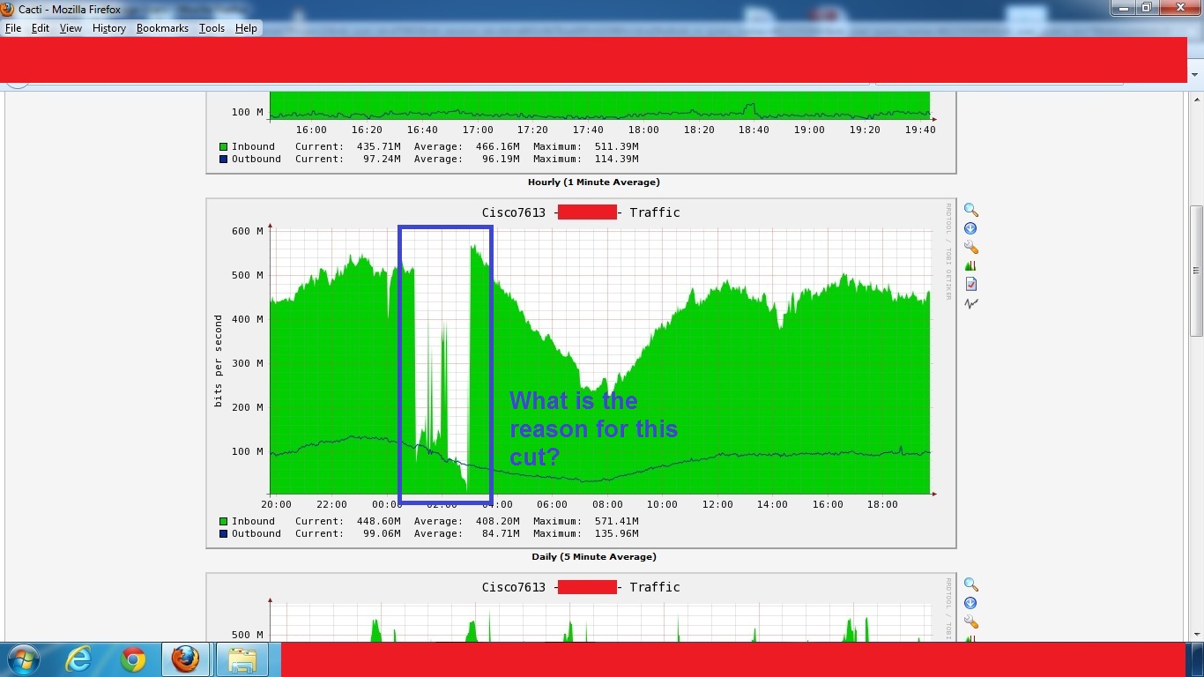Click the hourly graph's Outbound legend label

pyautogui.click(x=256, y=159)
